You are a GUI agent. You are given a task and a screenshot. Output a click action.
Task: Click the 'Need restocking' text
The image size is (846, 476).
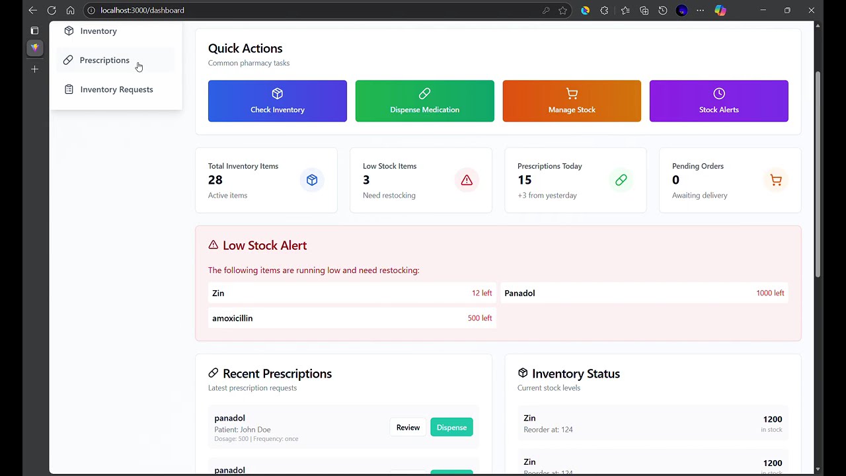coord(389,196)
